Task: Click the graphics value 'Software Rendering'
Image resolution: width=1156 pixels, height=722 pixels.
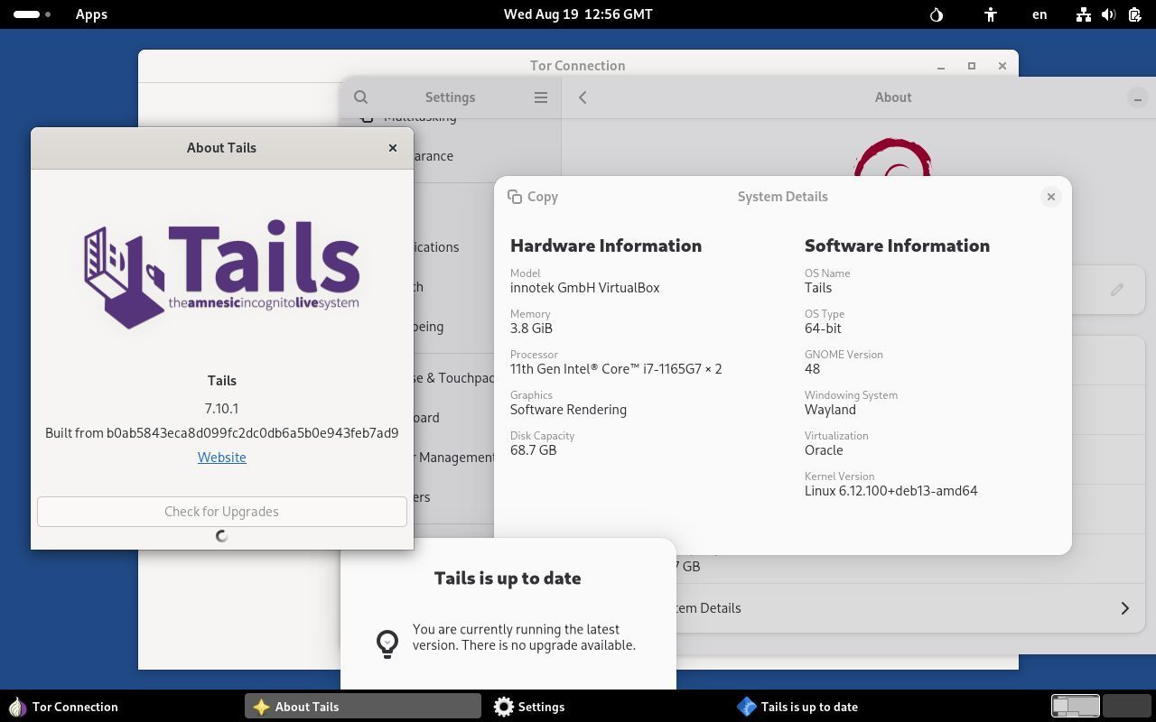Action: point(568,410)
